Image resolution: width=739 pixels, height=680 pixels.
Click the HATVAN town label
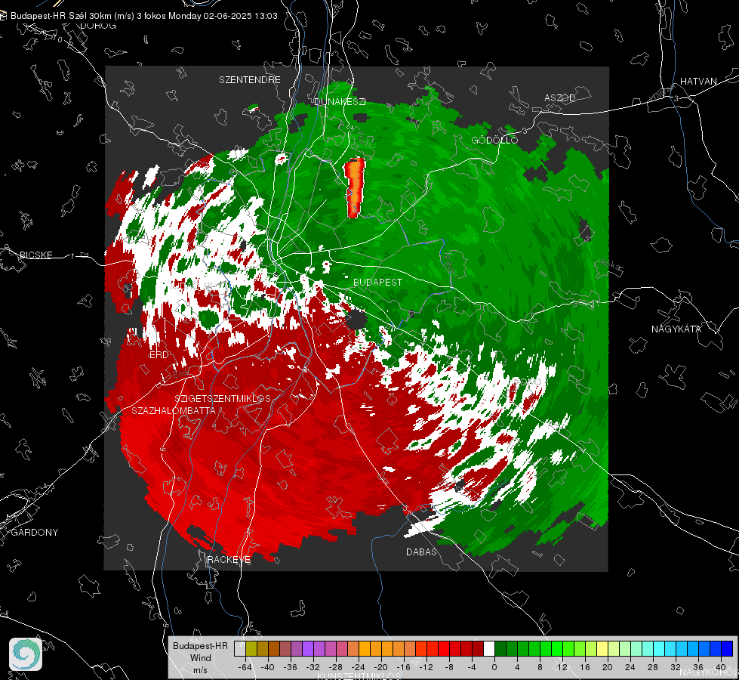[x=698, y=81]
